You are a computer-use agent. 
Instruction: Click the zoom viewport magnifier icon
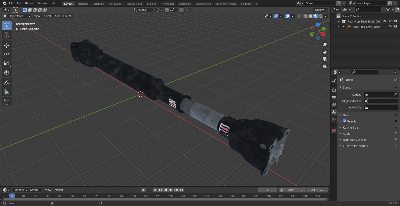click(x=324, y=44)
